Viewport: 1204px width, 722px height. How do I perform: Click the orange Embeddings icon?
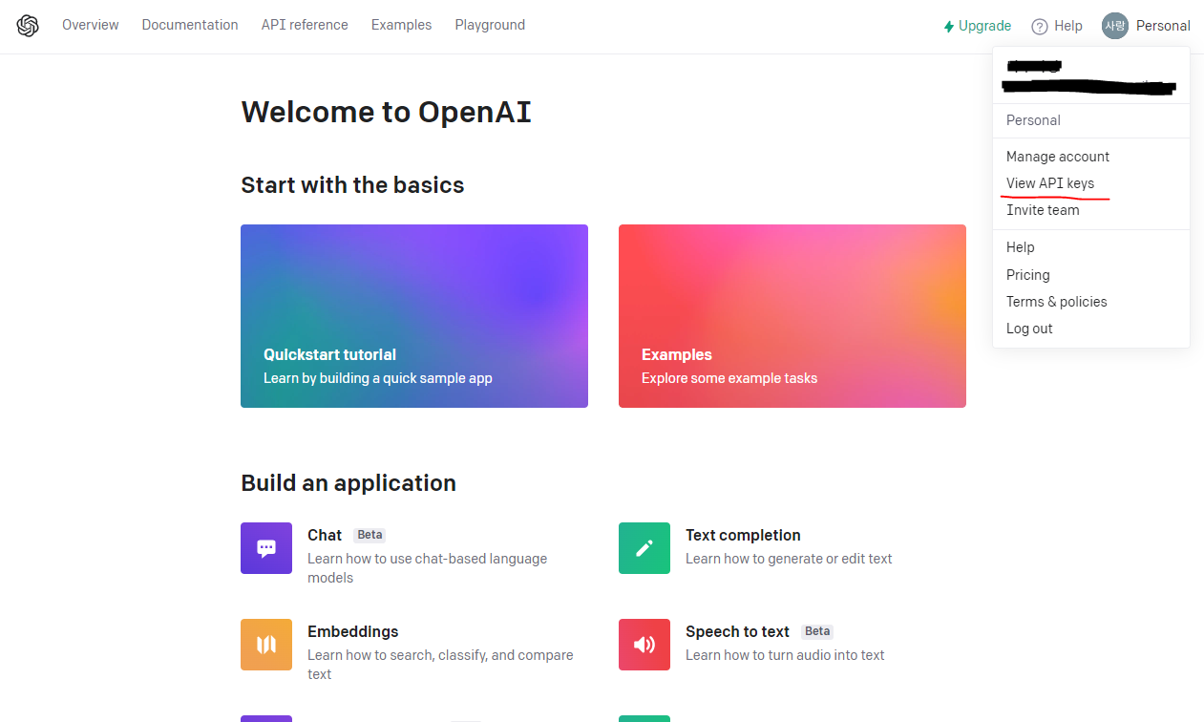[266, 645]
